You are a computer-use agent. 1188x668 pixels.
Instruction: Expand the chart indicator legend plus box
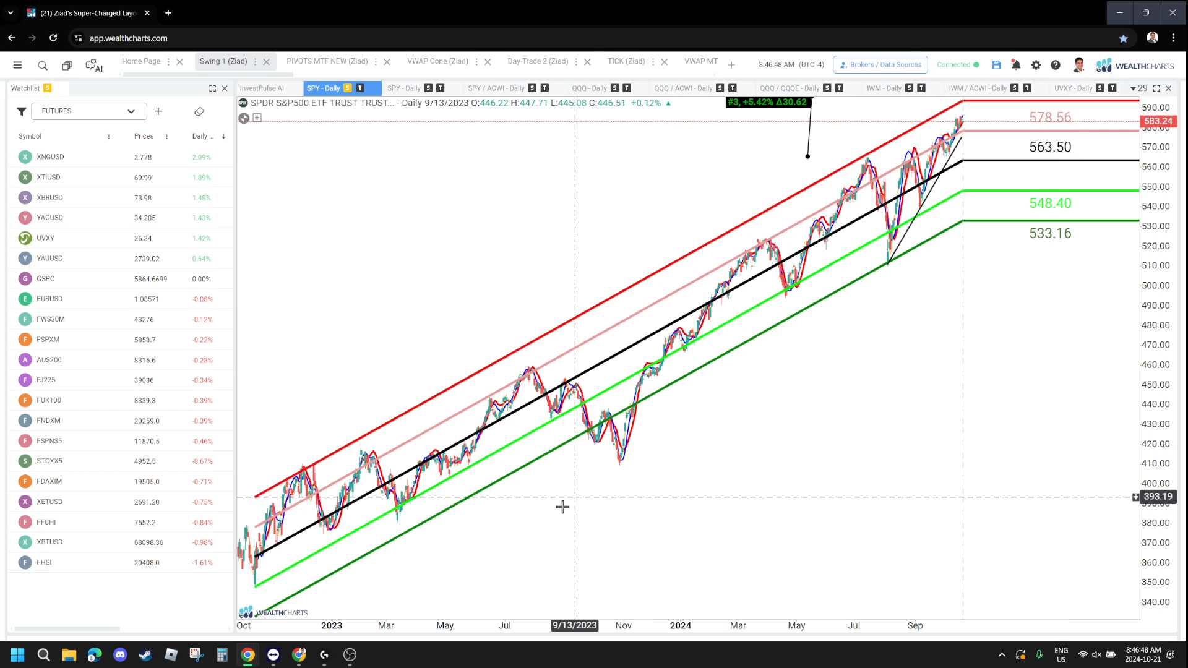(257, 118)
